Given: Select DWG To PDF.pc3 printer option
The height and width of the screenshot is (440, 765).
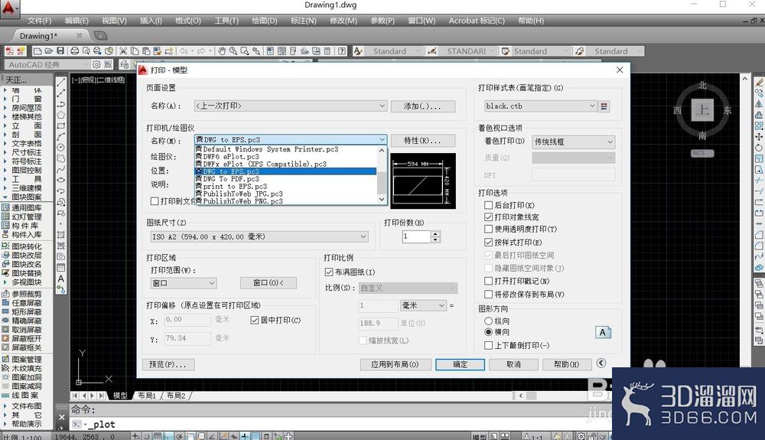Looking at the screenshot, I should (286, 179).
